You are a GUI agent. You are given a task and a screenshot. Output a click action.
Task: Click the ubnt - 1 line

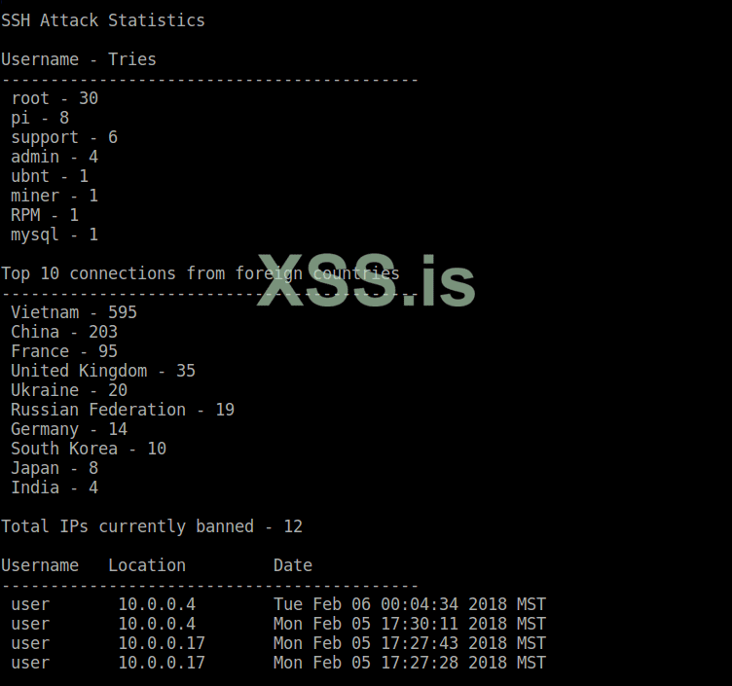click(x=50, y=176)
